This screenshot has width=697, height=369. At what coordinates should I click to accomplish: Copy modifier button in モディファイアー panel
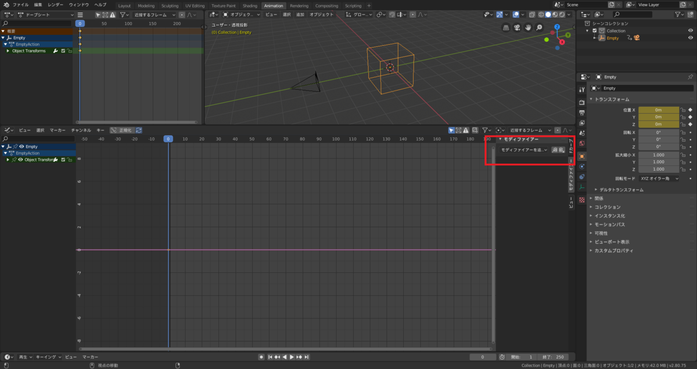tap(555, 150)
